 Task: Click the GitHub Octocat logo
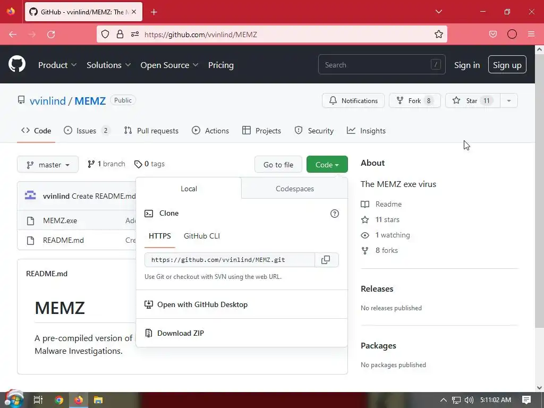17,64
